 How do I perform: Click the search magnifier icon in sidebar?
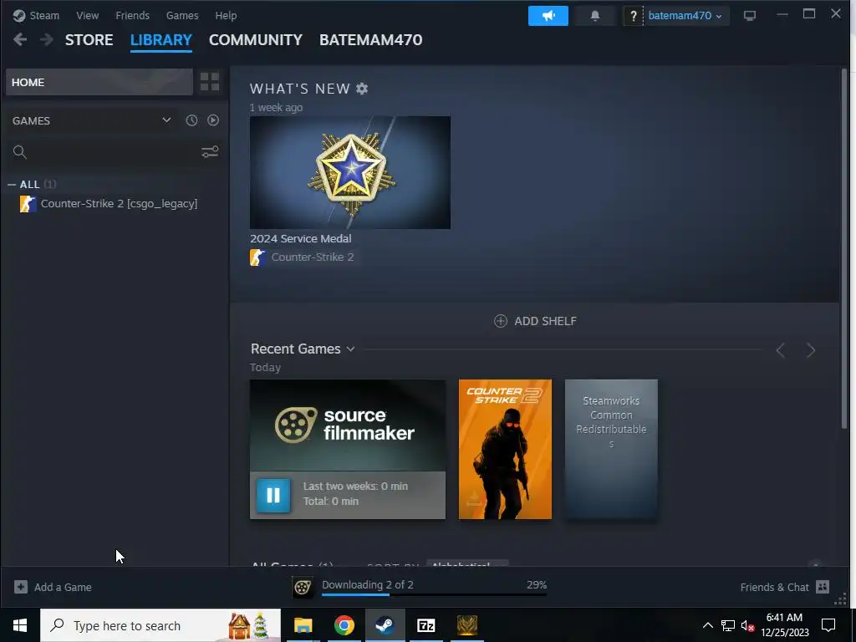click(x=20, y=152)
